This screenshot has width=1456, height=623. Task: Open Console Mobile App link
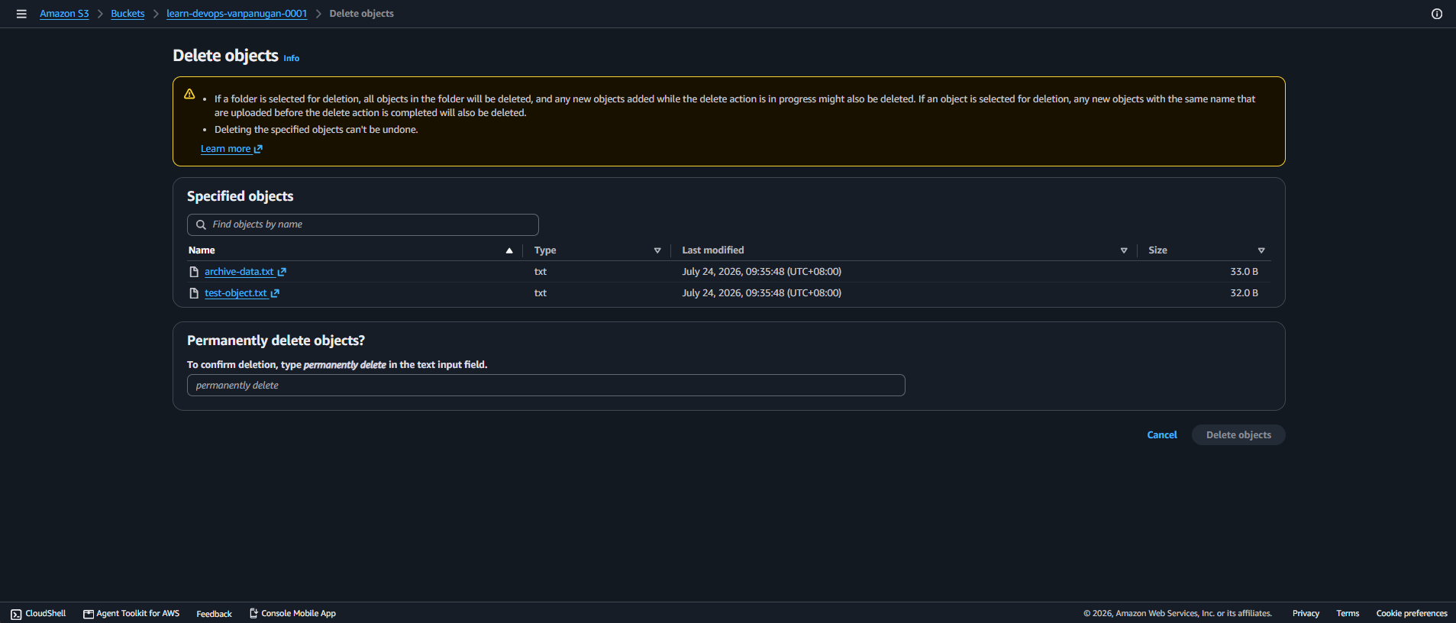point(292,614)
